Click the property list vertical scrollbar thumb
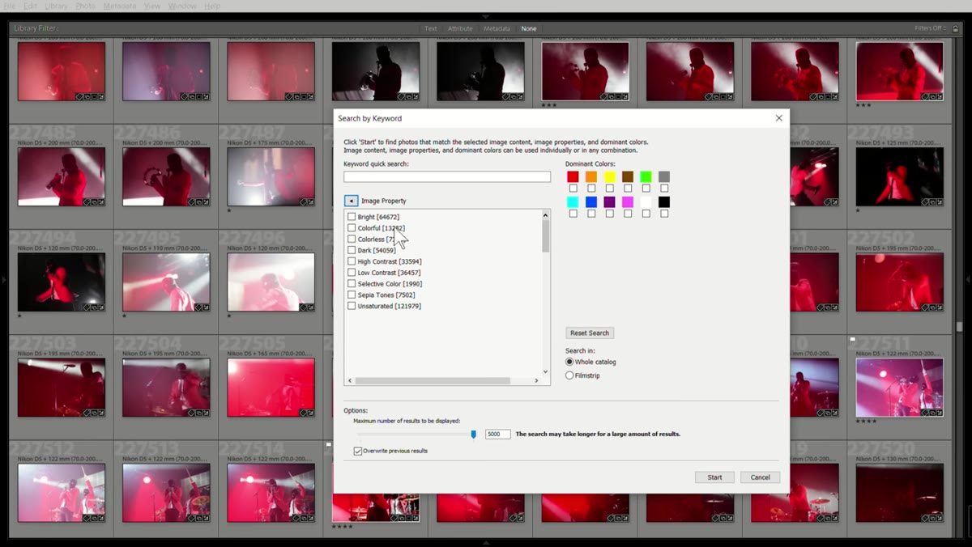 tap(545, 236)
